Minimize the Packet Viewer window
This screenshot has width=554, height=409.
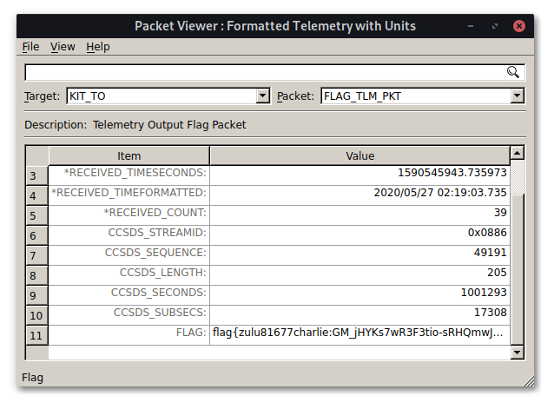click(469, 26)
